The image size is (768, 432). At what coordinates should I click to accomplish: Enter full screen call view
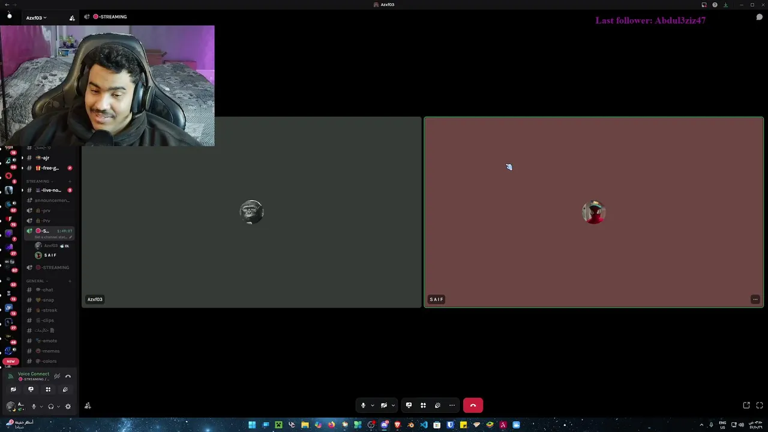click(x=760, y=406)
